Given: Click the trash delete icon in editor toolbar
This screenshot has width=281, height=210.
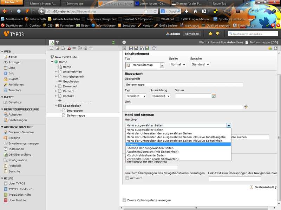Looking at the screenshot, I should (154, 48).
